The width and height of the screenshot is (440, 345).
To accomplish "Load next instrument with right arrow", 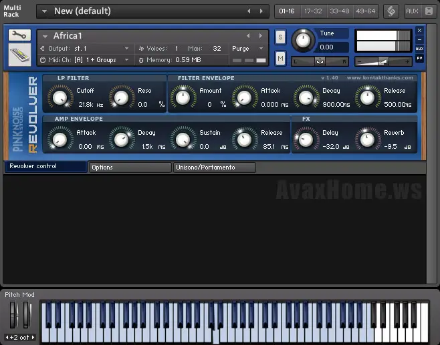I will [x=261, y=36].
